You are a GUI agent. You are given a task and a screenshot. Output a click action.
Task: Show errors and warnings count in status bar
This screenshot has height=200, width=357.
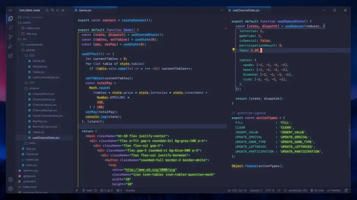(107, 191)
